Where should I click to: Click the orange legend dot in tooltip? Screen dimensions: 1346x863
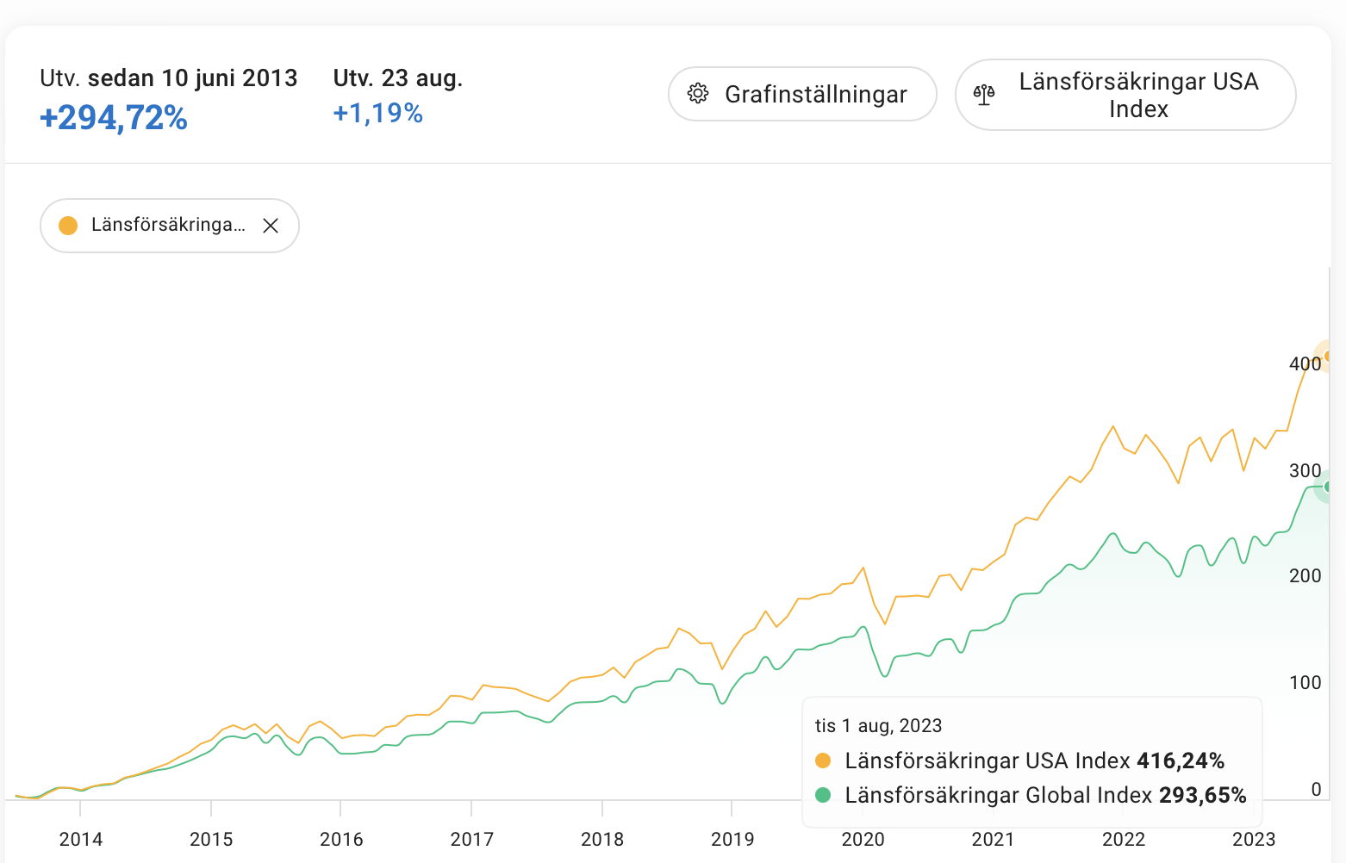click(x=823, y=761)
